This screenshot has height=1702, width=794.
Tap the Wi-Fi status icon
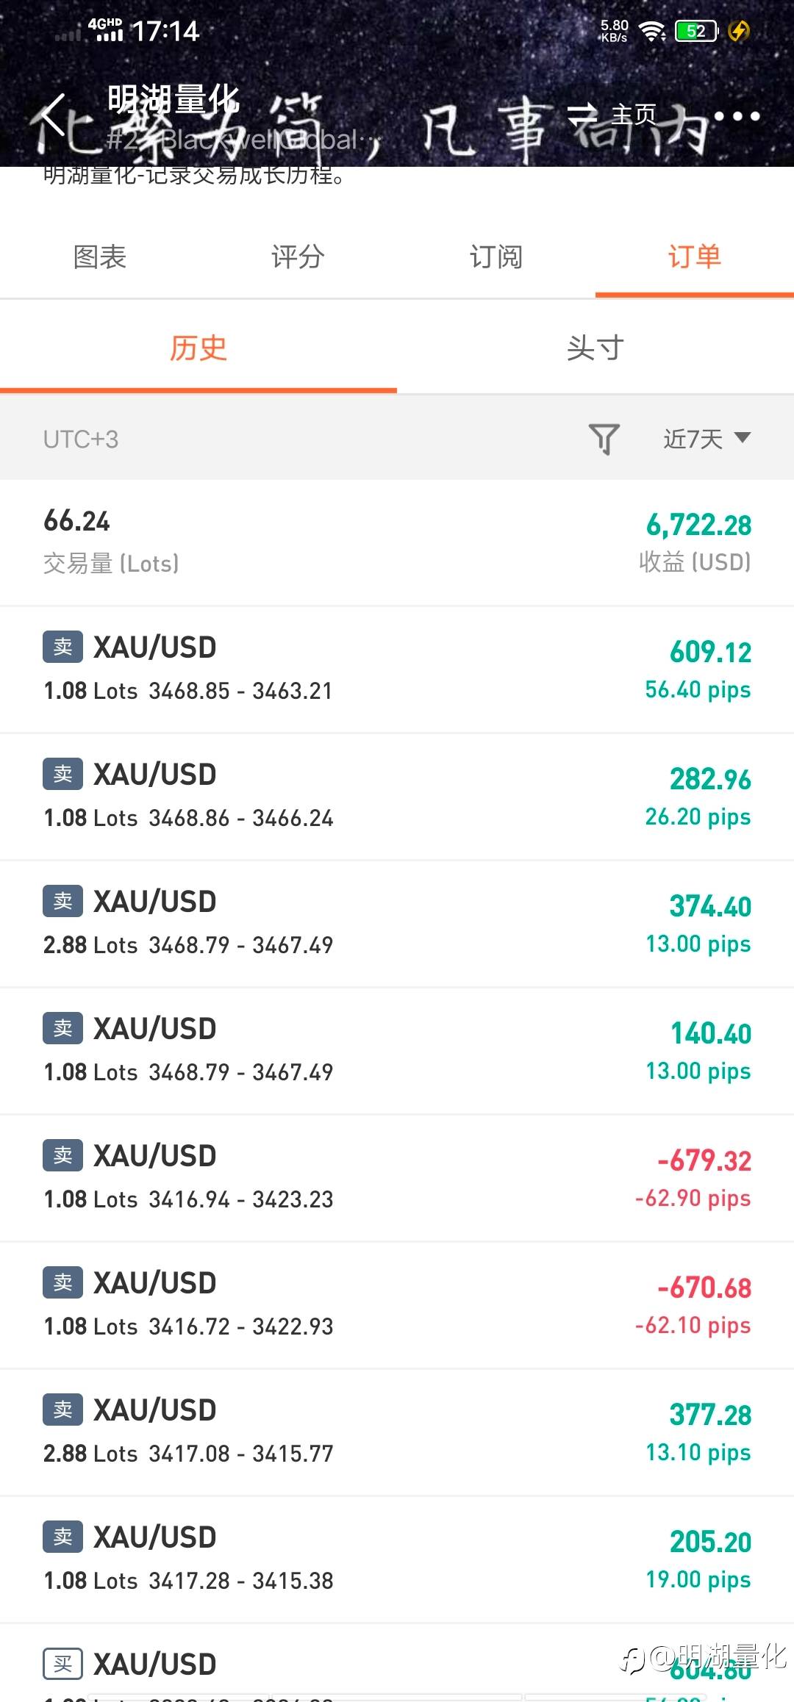651,31
